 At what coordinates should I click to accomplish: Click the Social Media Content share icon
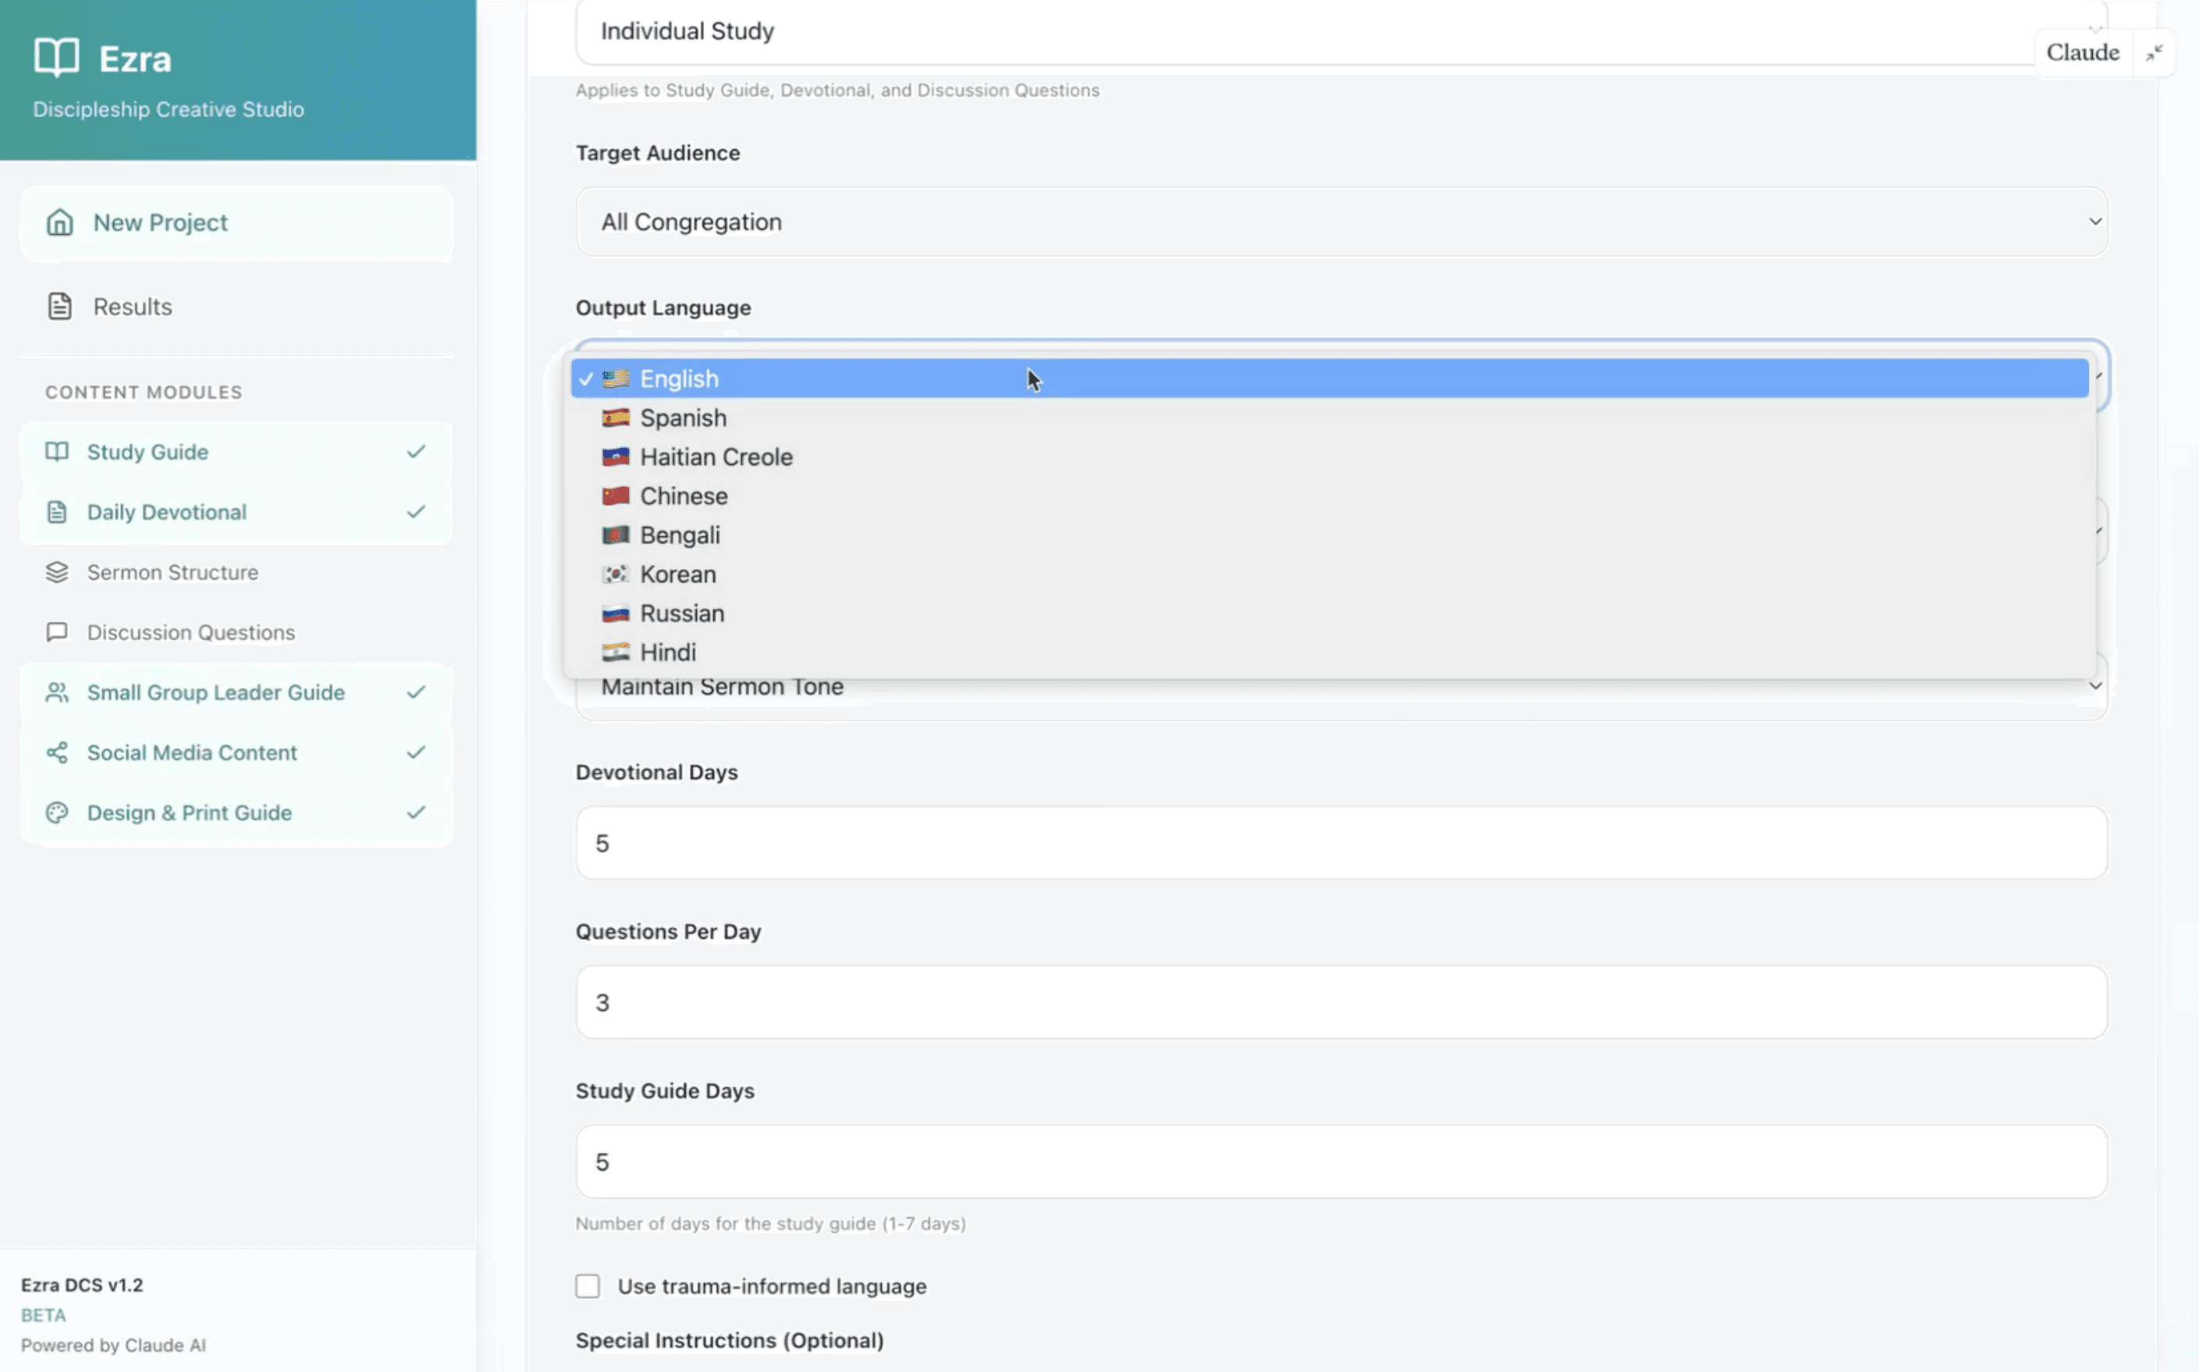coord(57,752)
